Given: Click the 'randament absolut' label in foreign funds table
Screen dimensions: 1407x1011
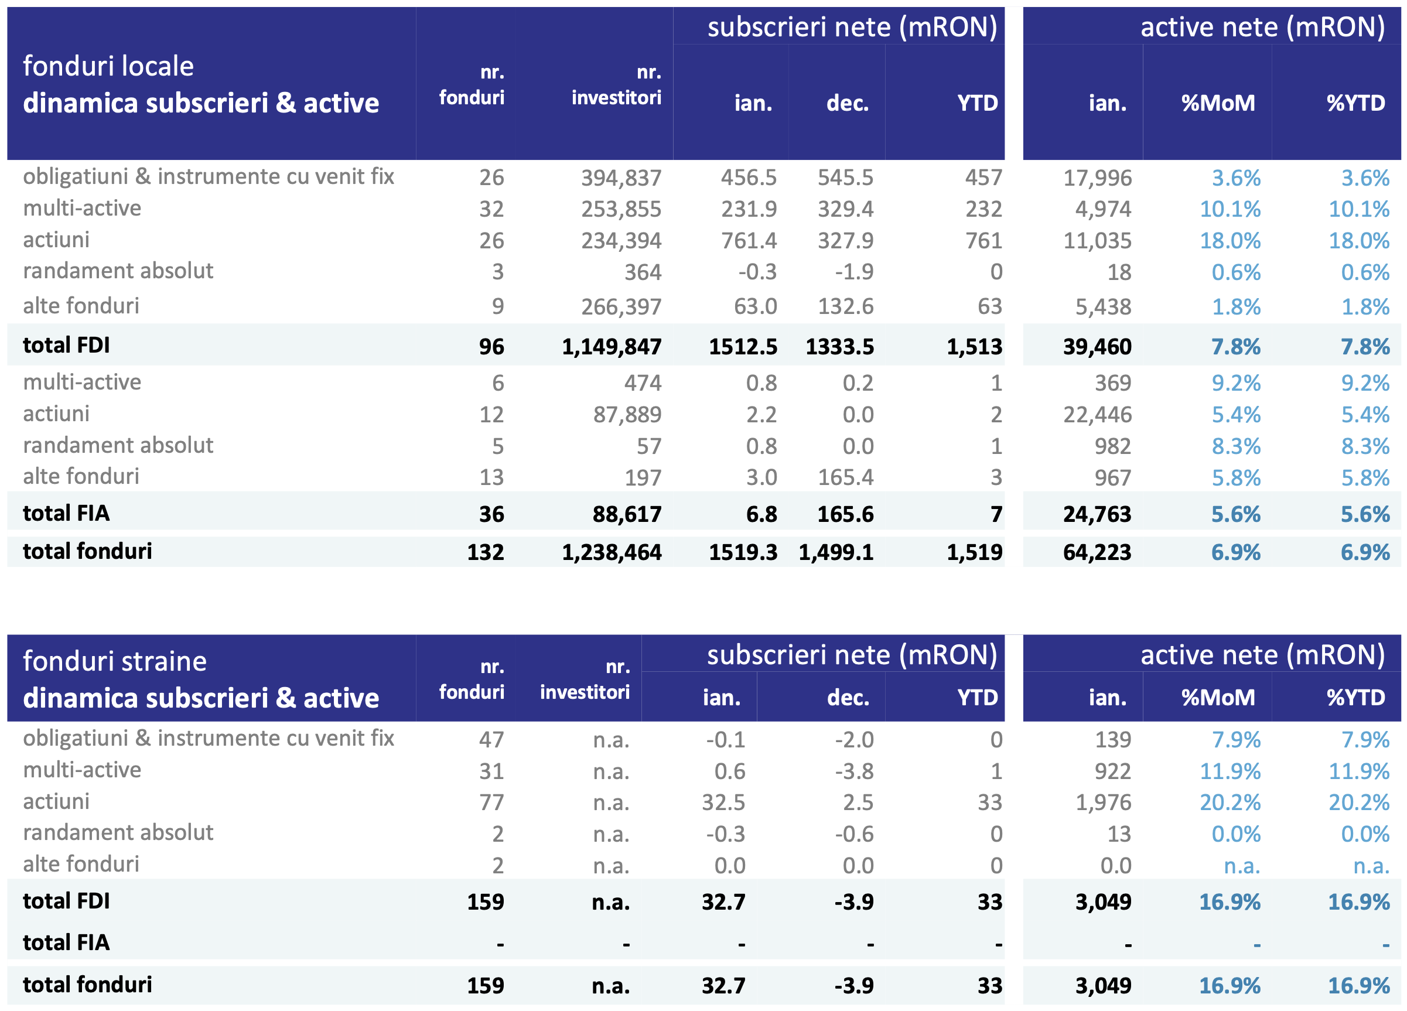Looking at the screenshot, I should [118, 832].
